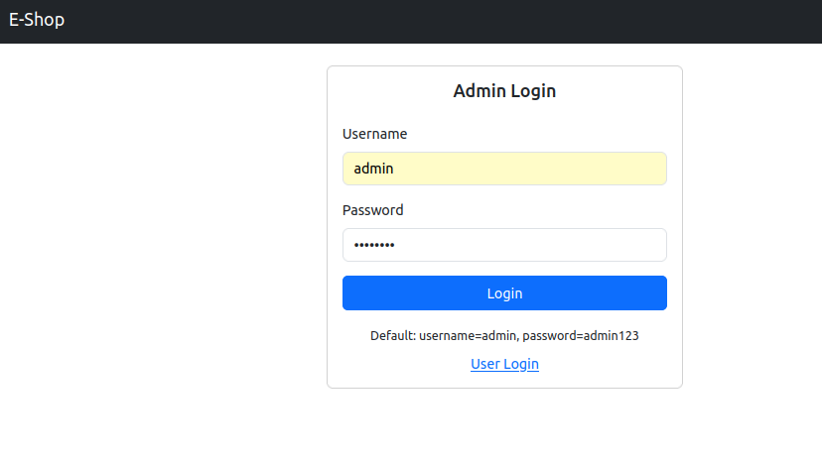
Task: Focus the Username input field
Action: (504, 169)
